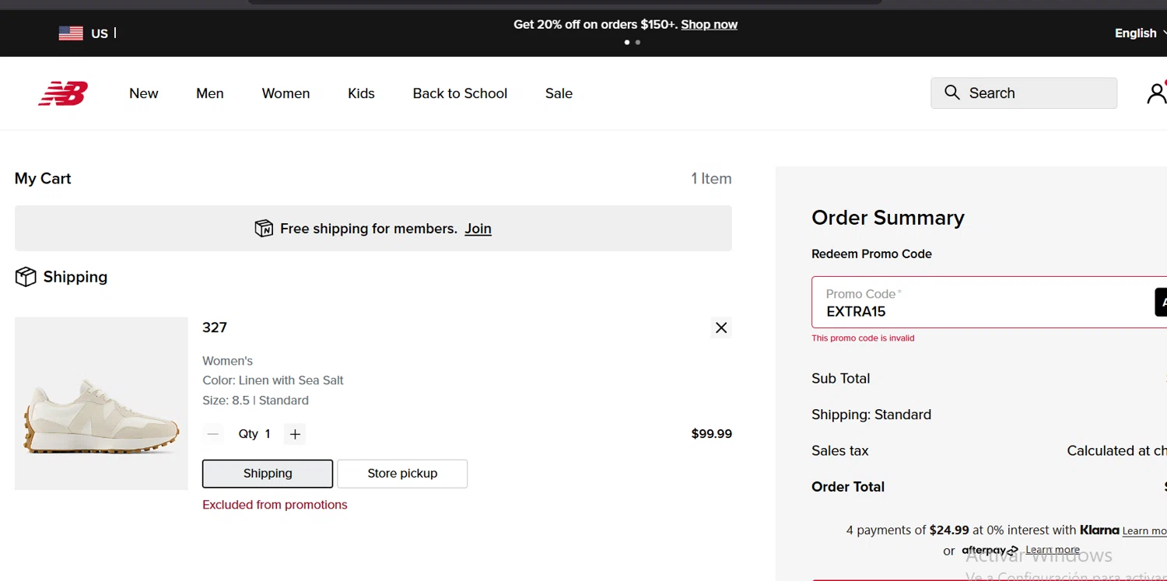Click the Shipping: Standard label
Image resolution: width=1167 pixels, height=581 pixels.
(x=871, y=415)
